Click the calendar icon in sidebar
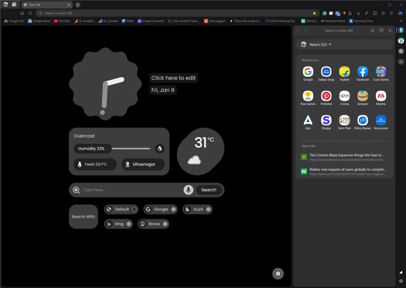406x288 pixels. pyautogui.click(x=401, y=41)
